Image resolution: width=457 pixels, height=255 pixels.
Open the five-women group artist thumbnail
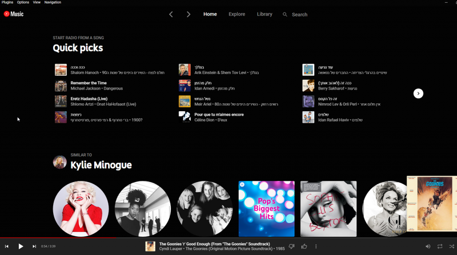click(x=205, y=209)
